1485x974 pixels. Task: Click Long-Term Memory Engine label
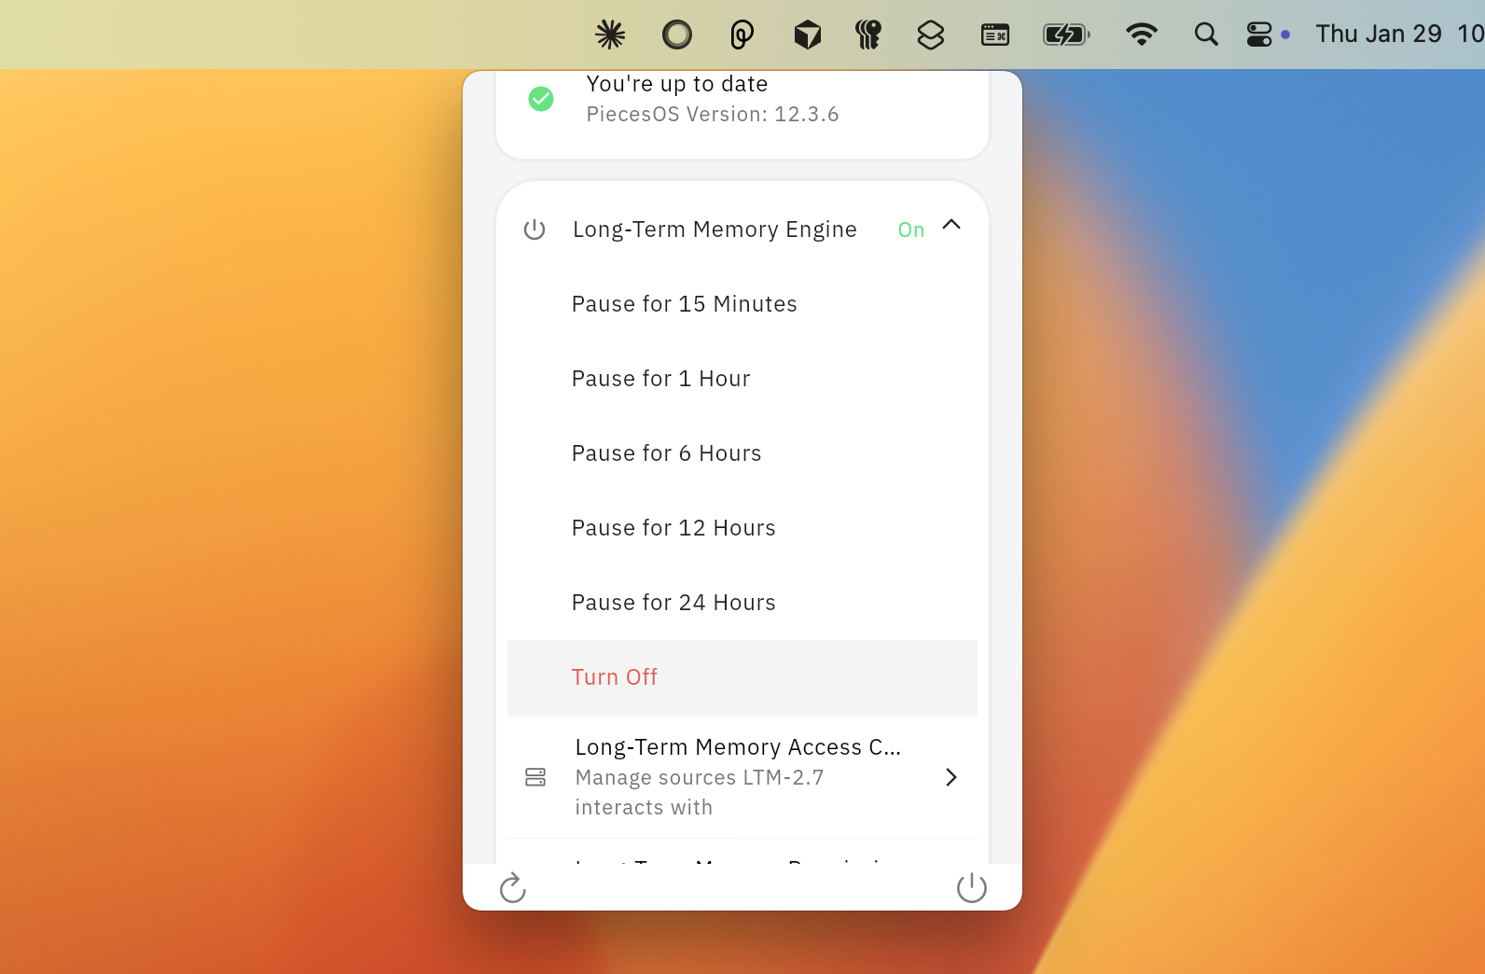coord(715,230)
